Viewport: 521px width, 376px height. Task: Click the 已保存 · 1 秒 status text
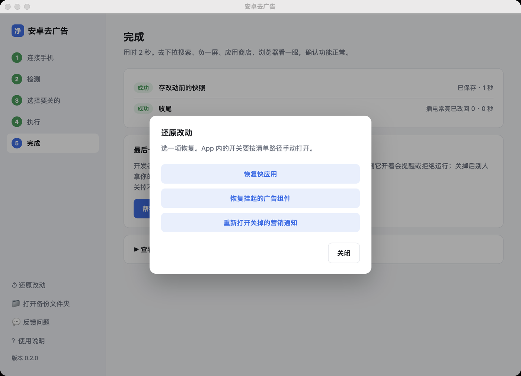tap(475, 88)
